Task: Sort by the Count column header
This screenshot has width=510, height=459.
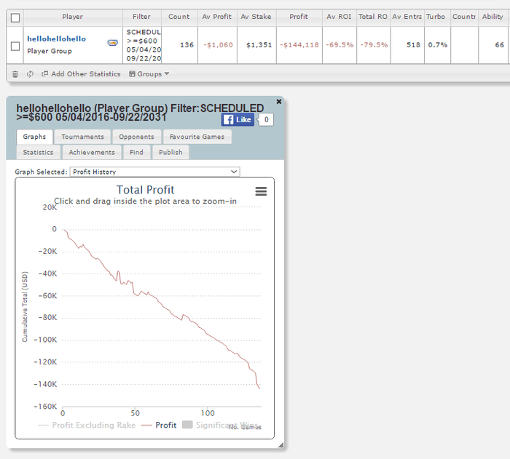Action: 179,17
